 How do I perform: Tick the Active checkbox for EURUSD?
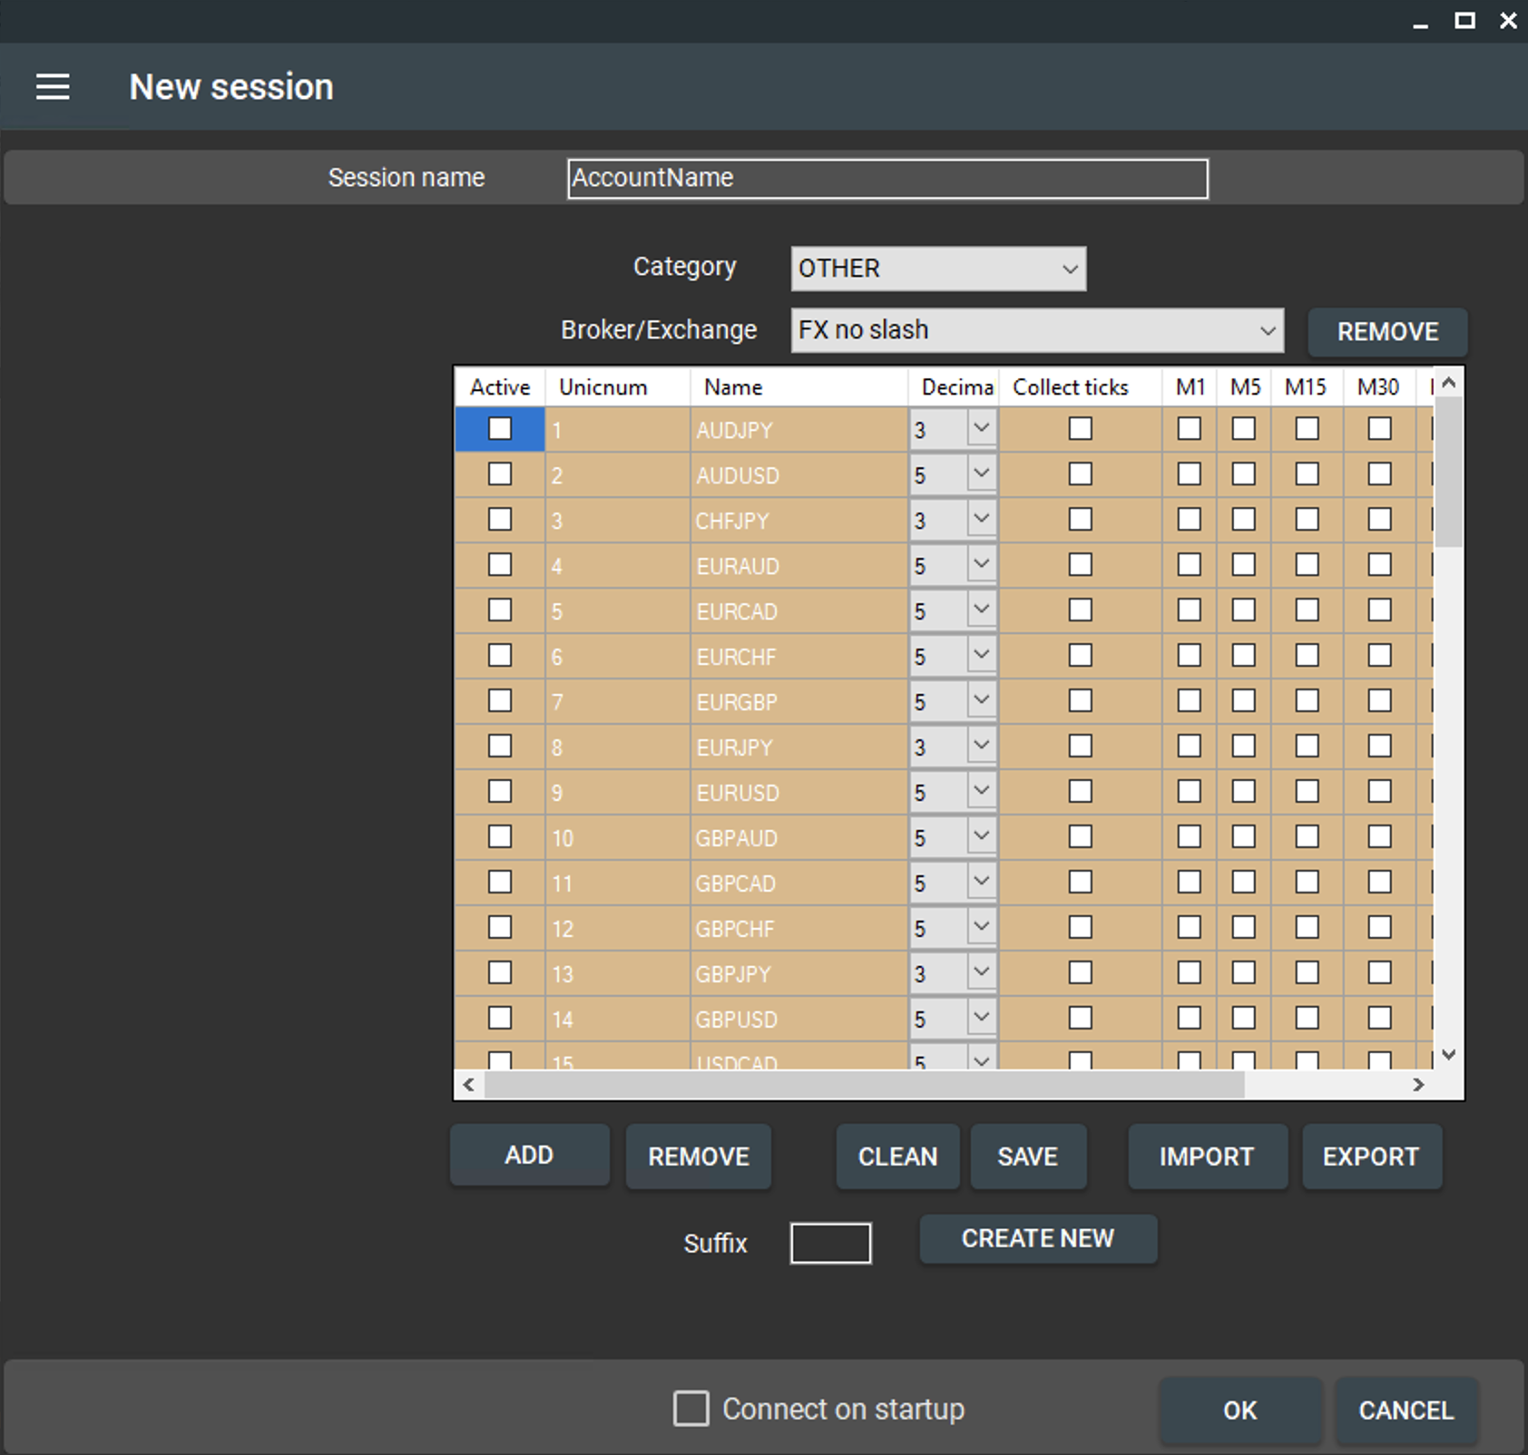pos(500,791)
